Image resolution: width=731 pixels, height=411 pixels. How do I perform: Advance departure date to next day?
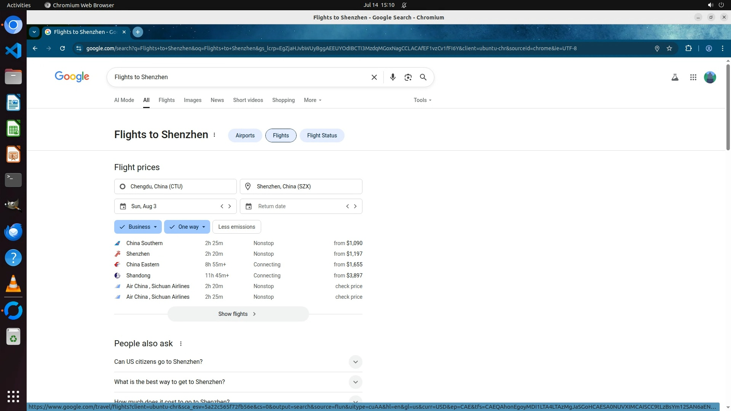pyautogui.click(x=230, y=206)
